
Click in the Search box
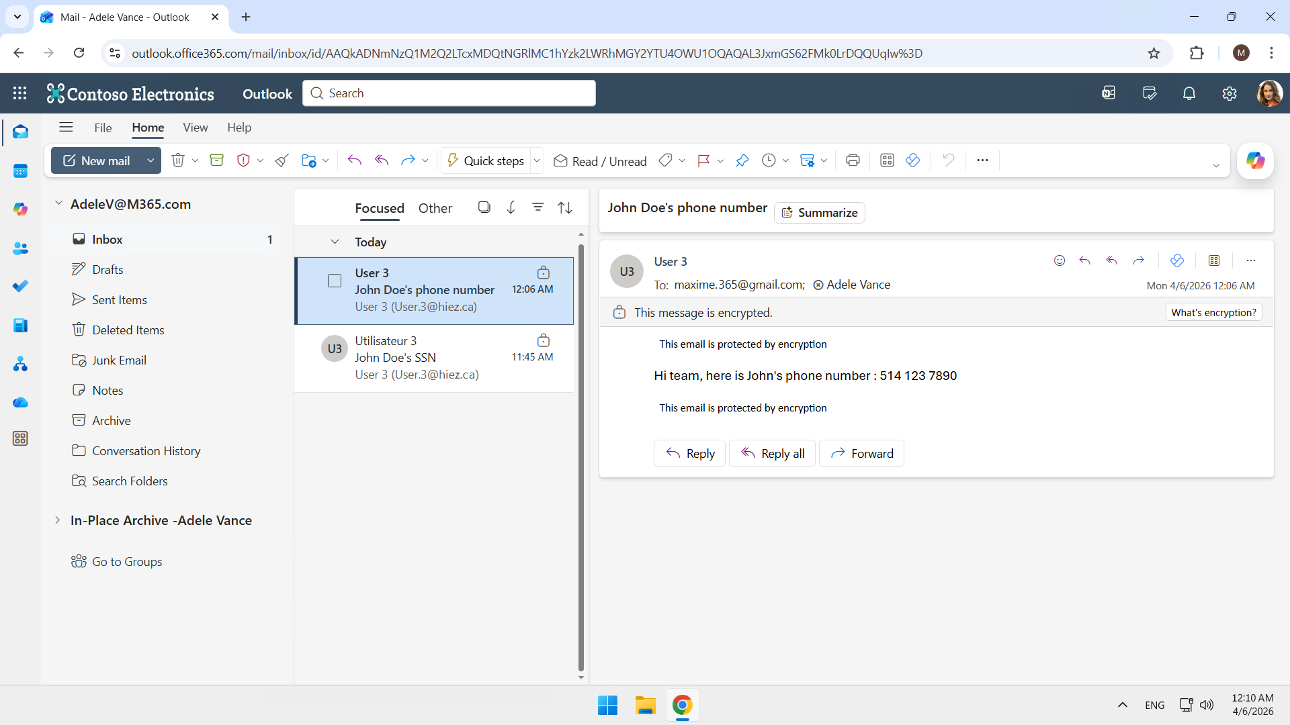click(449, 93)
